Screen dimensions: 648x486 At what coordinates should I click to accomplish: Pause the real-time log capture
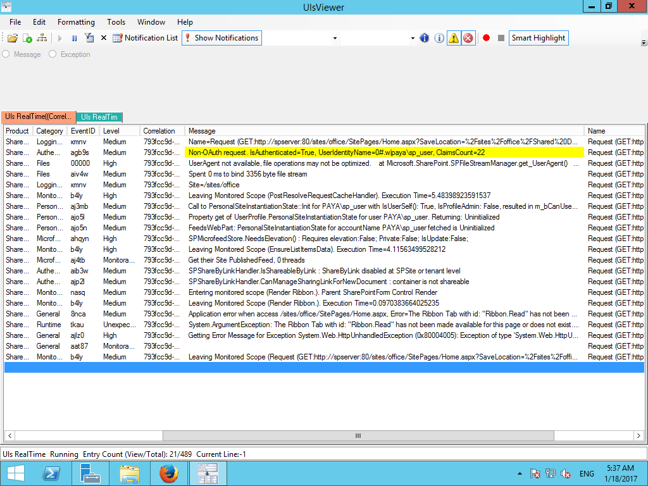click(75, 38)
